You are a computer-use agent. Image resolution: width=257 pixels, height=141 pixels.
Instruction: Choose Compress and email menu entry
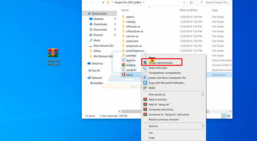173,110
